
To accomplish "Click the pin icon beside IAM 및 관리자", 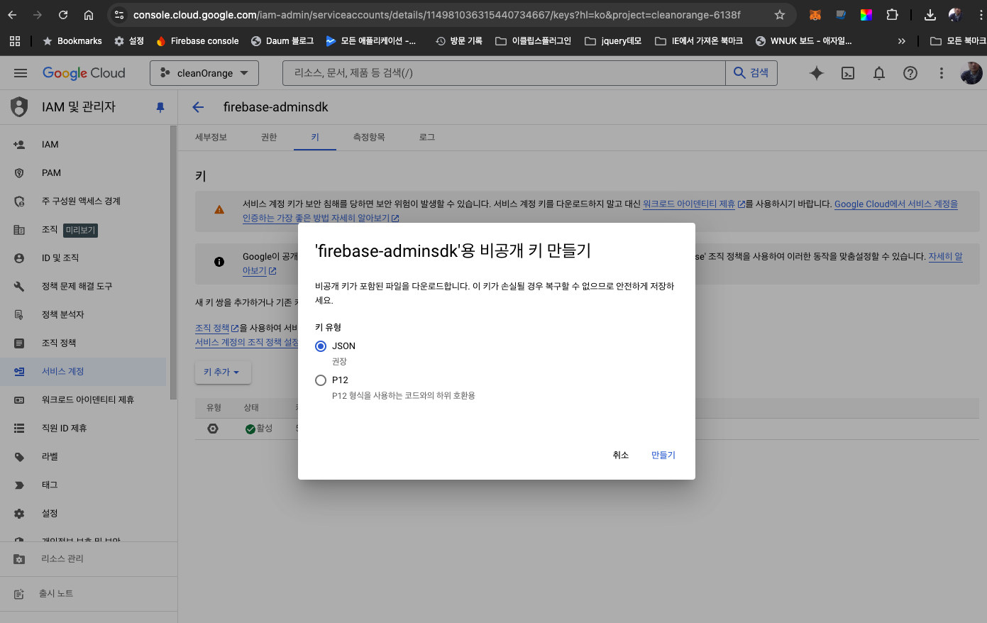I will 160,107.
